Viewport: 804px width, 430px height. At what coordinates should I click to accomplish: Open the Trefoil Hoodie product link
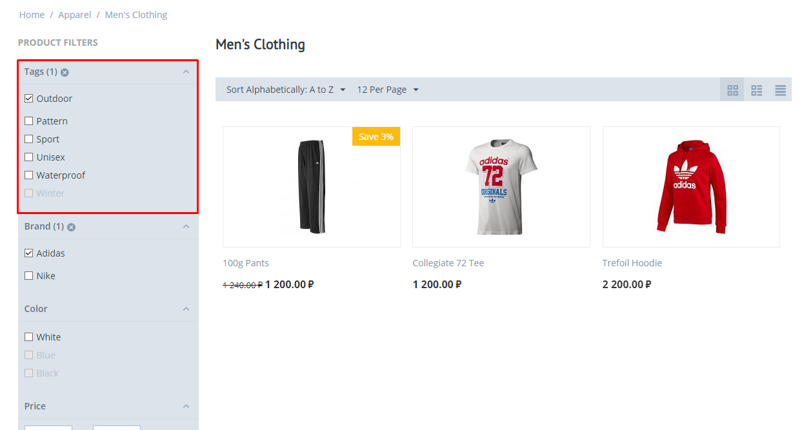point(632,263)
